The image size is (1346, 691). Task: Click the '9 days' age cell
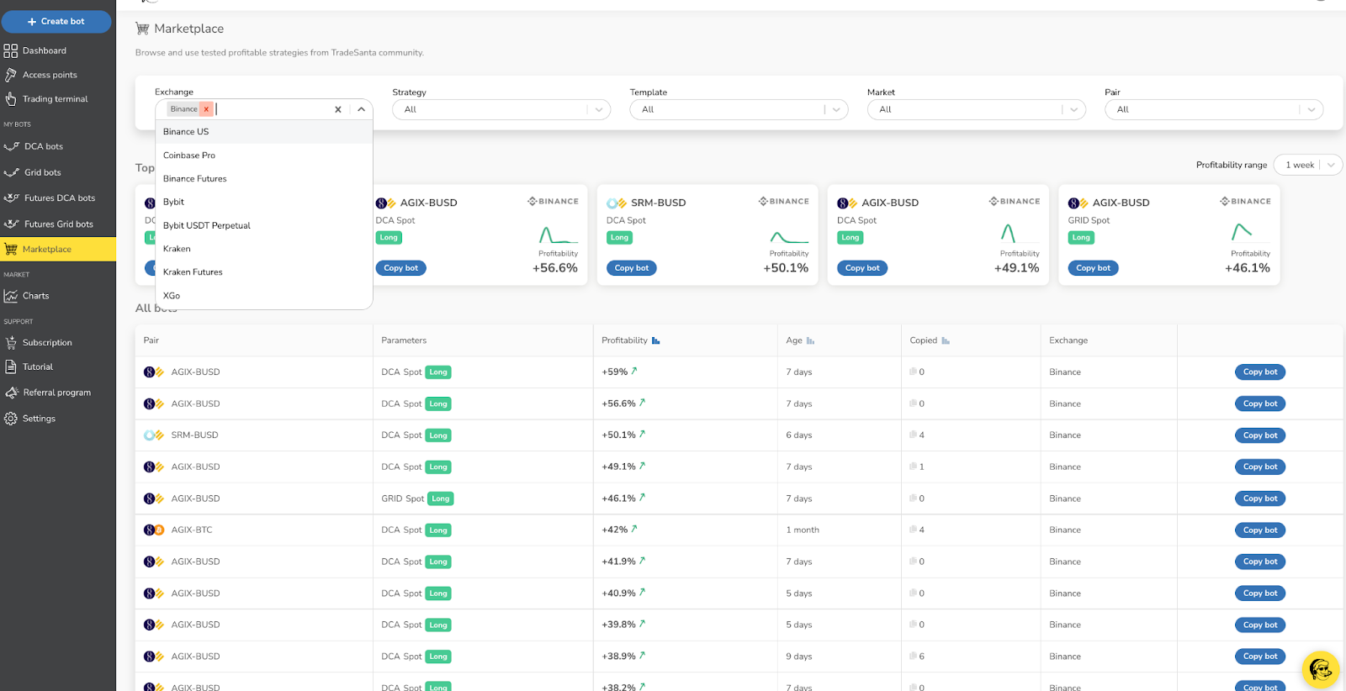(799, 657)
